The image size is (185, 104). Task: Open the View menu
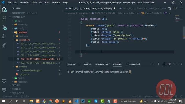(34, 3)
